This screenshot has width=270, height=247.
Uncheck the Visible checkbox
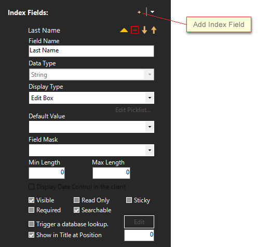31,200
